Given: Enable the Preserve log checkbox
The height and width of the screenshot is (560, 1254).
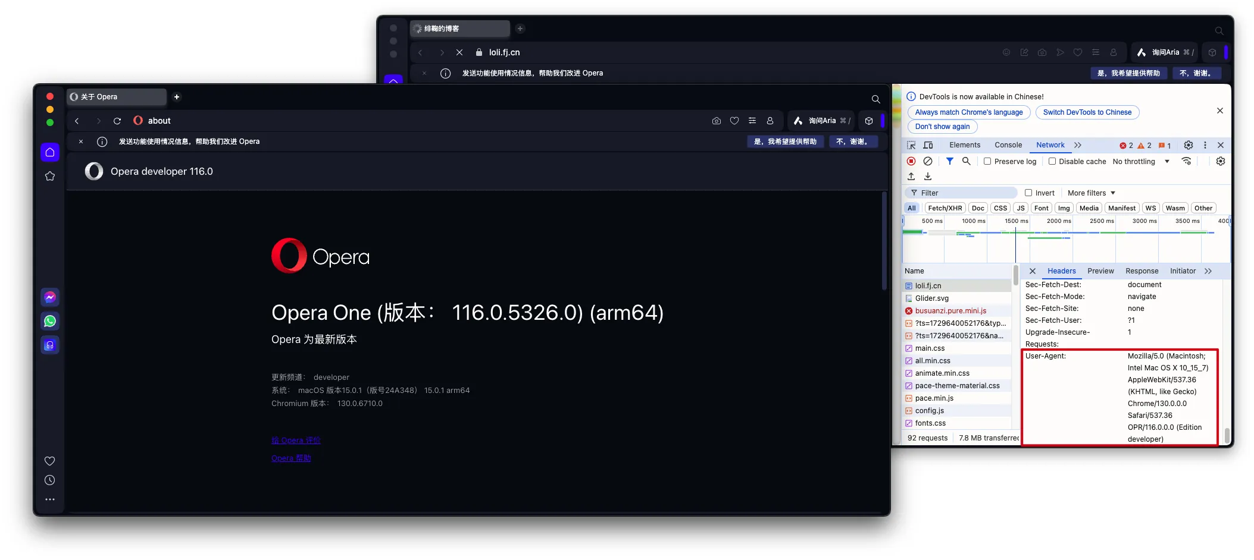Looking at the screenshot, I should pos(987,161).
